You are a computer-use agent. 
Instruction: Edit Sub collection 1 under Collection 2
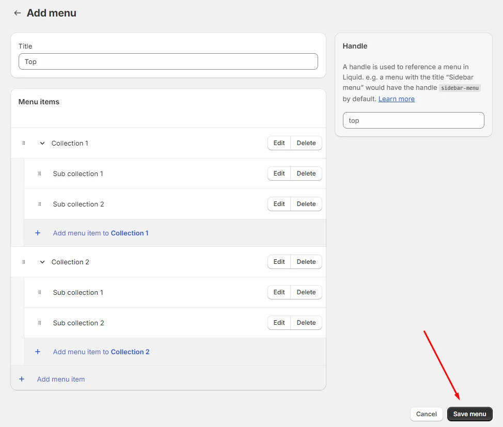pyautogui.click(x=279, y=292)
